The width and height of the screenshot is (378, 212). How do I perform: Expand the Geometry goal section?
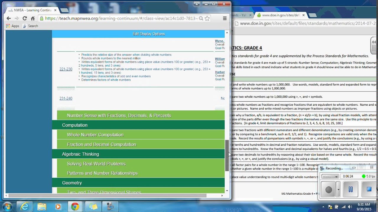click(138, 183)
